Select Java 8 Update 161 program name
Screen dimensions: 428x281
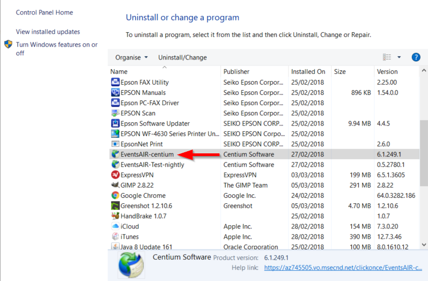click(146, 247)
